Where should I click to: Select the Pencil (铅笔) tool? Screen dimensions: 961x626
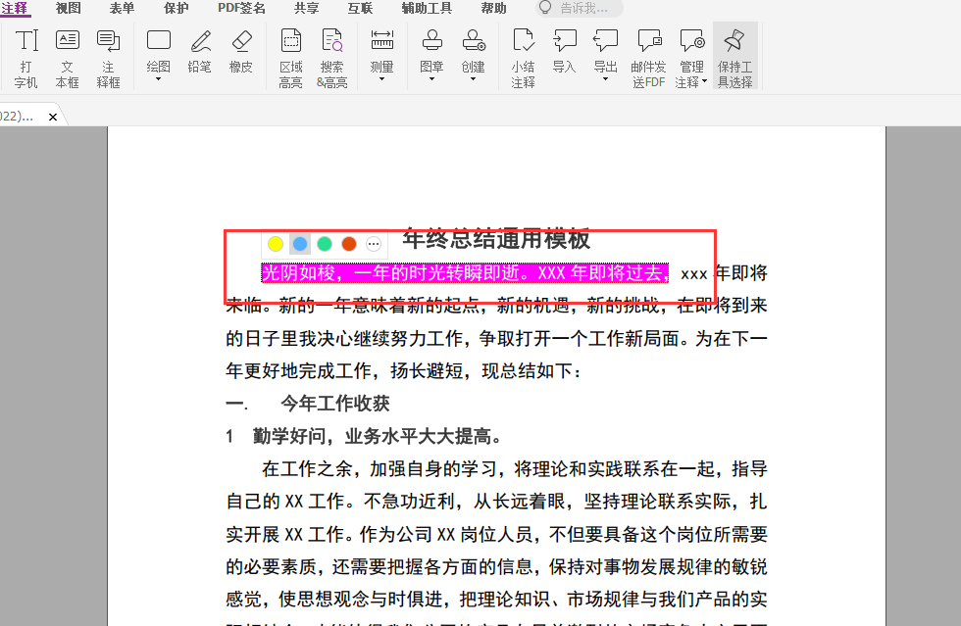200,50
